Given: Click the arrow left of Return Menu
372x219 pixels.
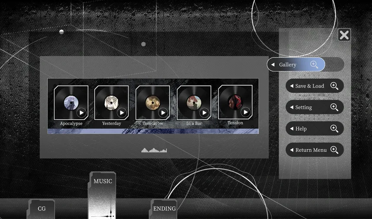Looking at the screenshot, I should click(x=292, y=150).
